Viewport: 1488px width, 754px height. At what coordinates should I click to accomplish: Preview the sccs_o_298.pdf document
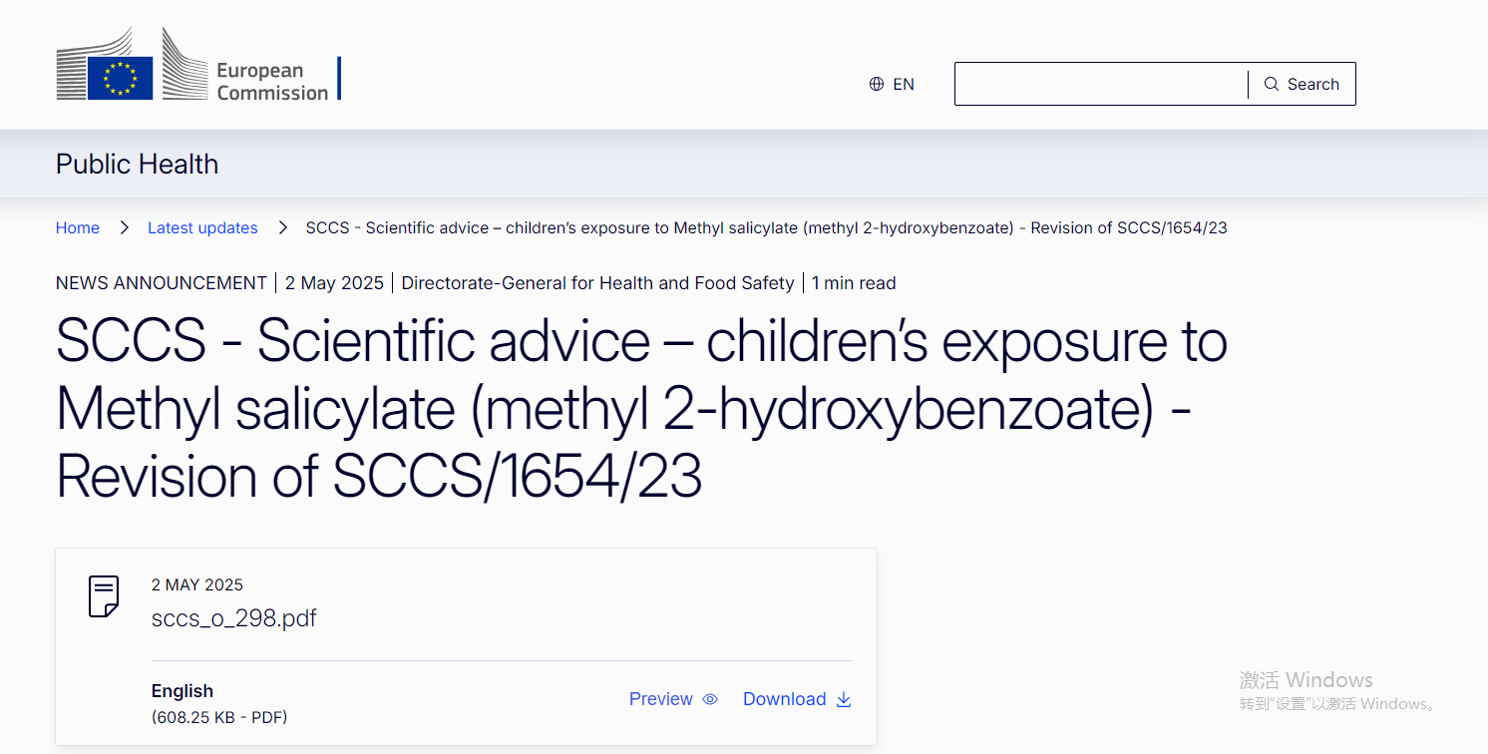[x=661, y=699]
